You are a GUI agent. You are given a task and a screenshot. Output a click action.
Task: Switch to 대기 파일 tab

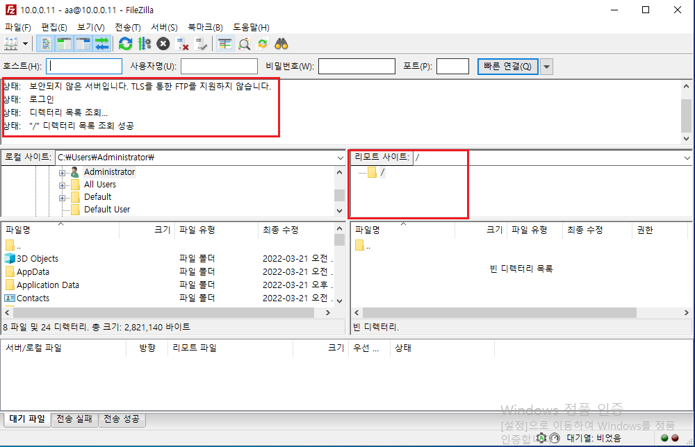[27, 419]
